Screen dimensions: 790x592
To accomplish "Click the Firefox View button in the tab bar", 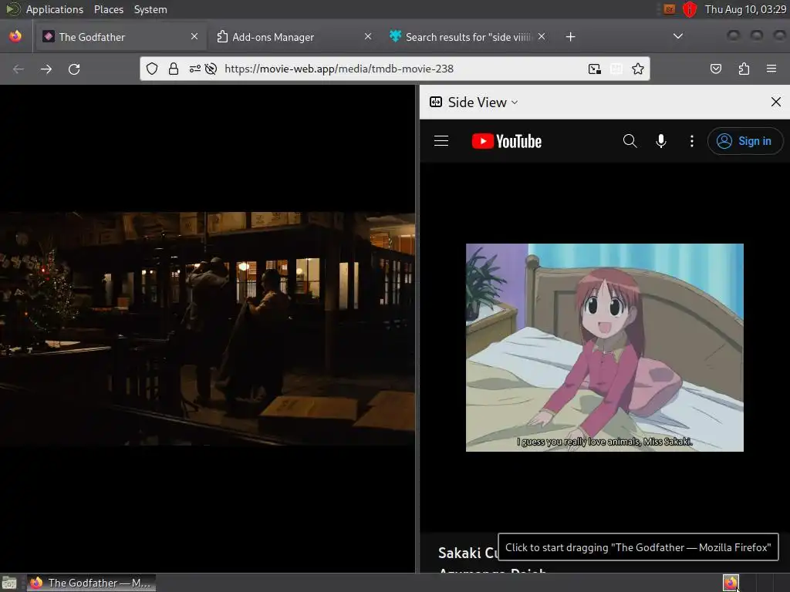I will 15,37.
